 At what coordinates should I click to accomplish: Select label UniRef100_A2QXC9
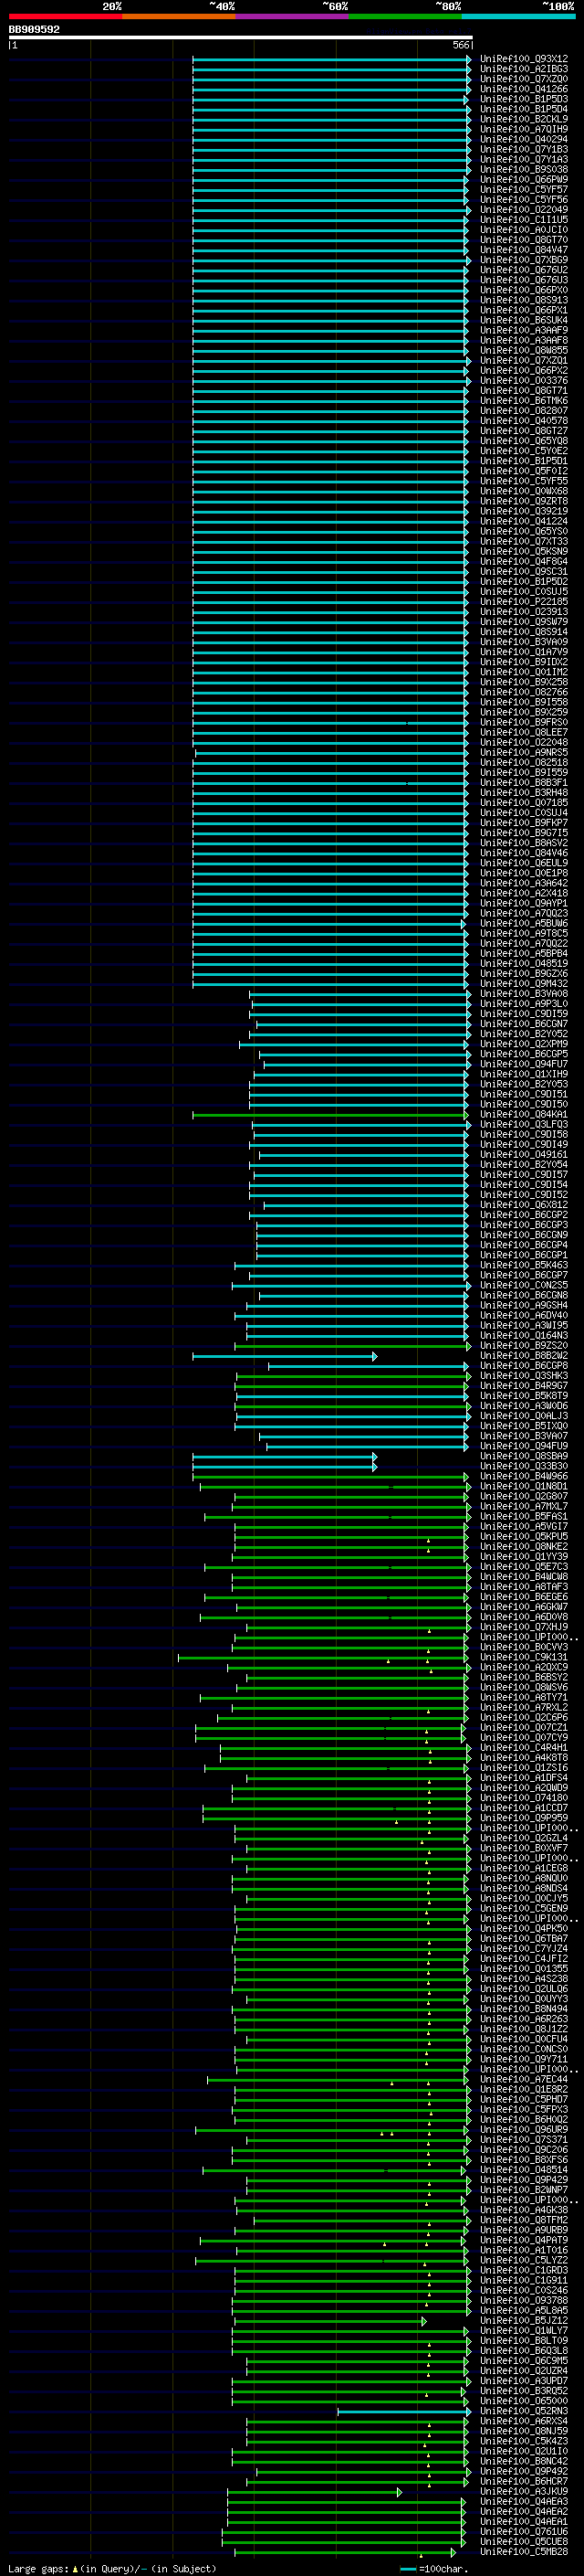pos(524,1668)
